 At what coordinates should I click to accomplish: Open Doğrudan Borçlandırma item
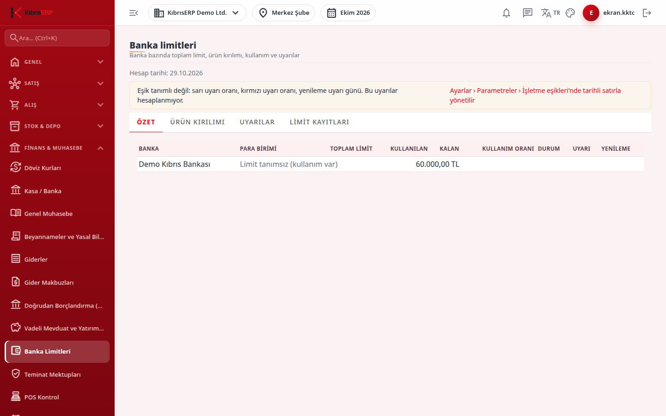pos(57,306)
